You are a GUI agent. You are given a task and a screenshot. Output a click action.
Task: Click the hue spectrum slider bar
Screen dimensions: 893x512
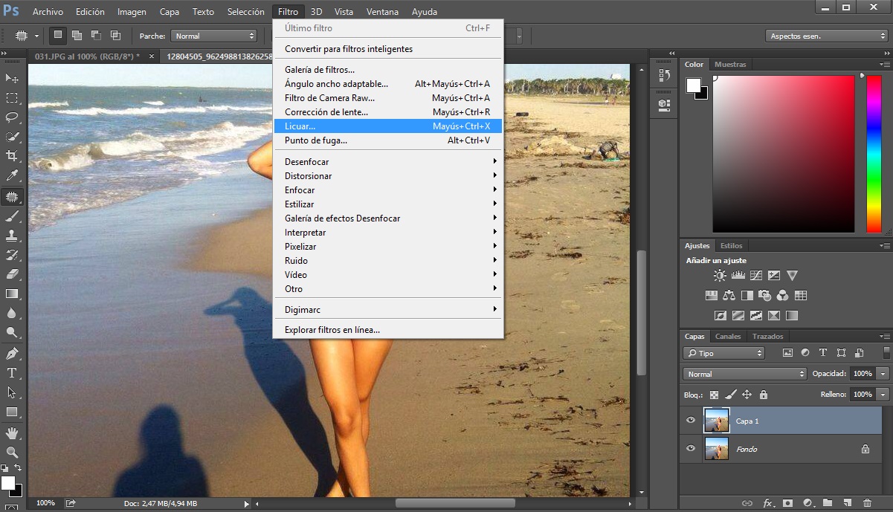[x=874, y=155]
